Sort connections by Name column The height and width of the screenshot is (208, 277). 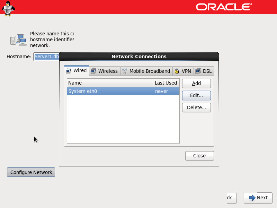(x=110, y=83)
